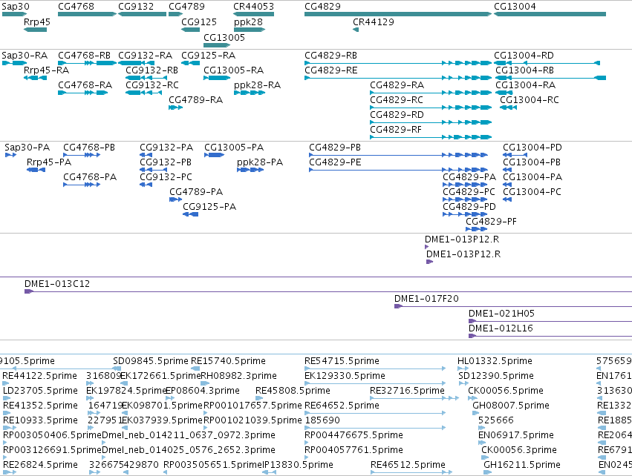Click protein CG13005-PA label

click(x=234, y=148)
